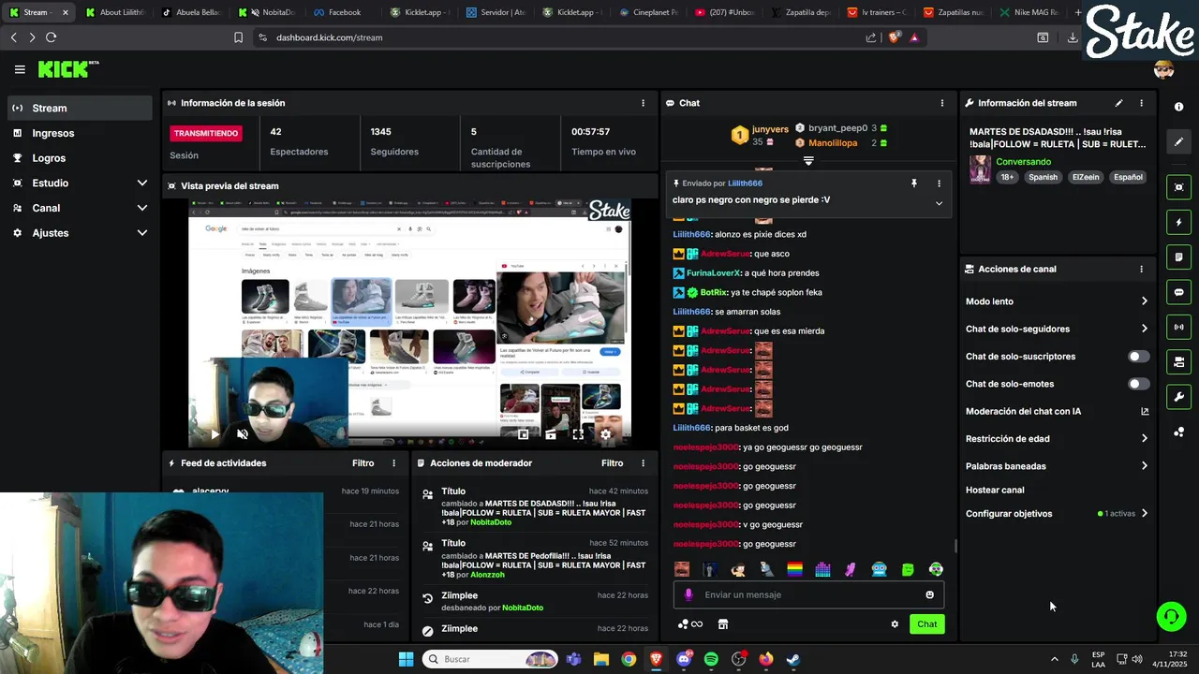The height and width of the screenshot is (674, 1199).
Task: Send message with green Chat button
Action: coord(926,624)
